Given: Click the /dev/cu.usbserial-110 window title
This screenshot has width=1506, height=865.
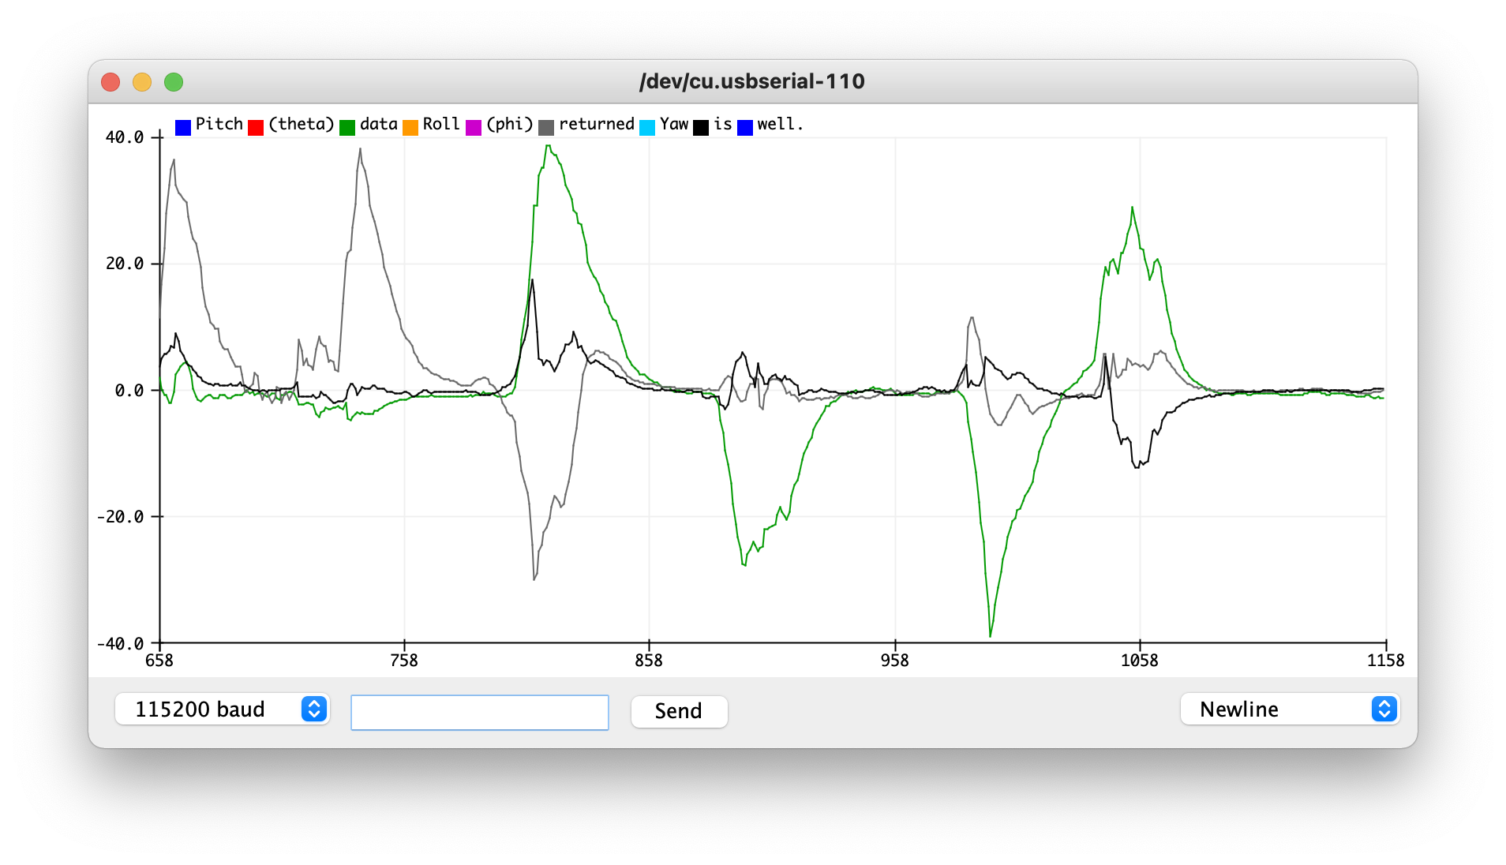Looking at the screenshot, I should click(x=752, y=81).
